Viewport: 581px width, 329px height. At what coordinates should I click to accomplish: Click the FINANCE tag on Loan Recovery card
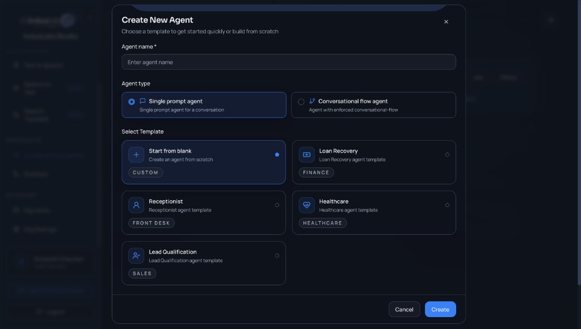(316, 172)
